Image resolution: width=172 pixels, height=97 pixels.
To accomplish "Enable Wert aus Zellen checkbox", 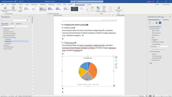I will (151, 30).
